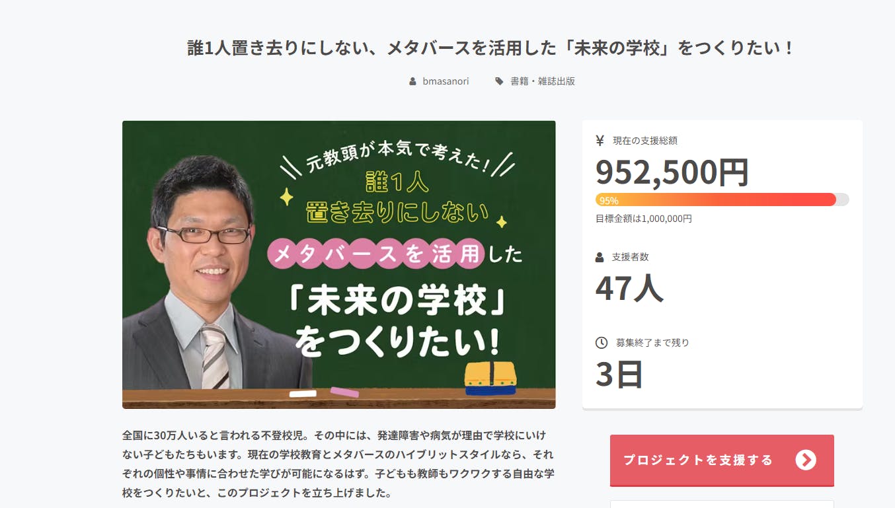Click the 3日 remaining days figure
The width and height of the screenshot is (895, 508).
pos(619,374)
